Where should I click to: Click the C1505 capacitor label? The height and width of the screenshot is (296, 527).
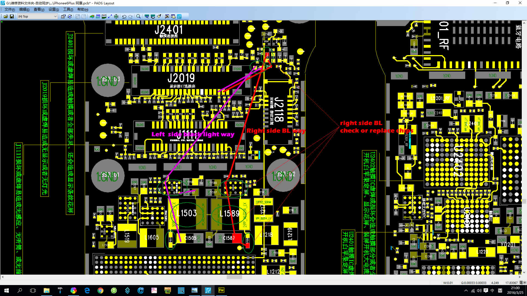coord(190,238)
